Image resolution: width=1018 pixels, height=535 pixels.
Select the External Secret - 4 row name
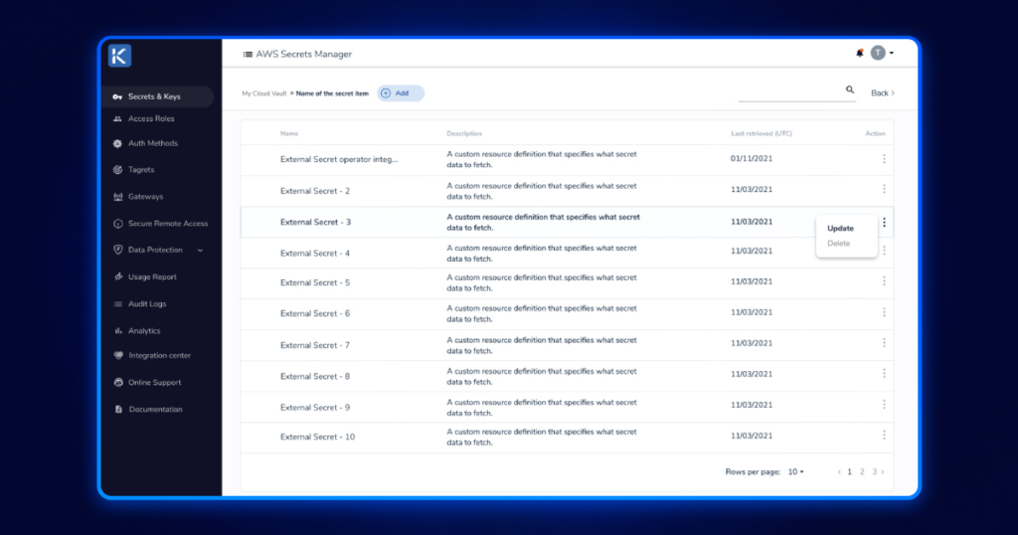(315, 254)
